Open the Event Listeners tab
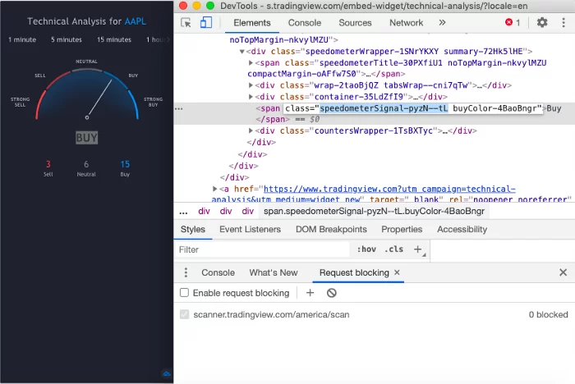 (x=250, y=230)
